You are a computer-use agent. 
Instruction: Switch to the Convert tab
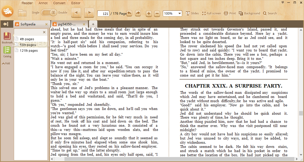pos(59,3)
